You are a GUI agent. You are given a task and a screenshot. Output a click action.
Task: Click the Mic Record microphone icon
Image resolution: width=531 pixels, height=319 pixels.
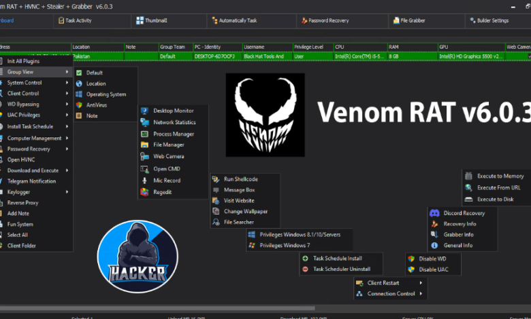click(x=144, y=181)
